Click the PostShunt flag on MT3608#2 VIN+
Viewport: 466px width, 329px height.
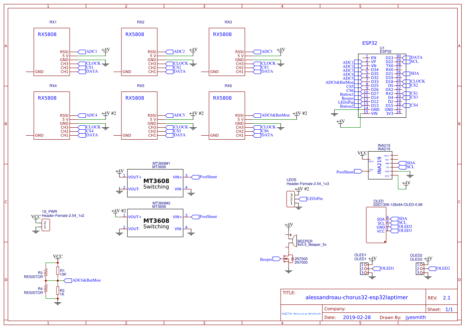(204, 217)
